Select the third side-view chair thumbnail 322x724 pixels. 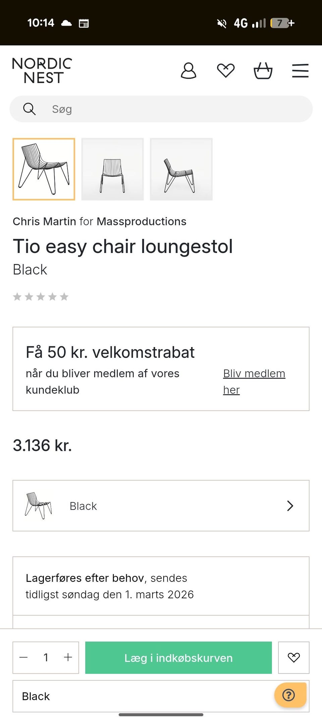181,169
